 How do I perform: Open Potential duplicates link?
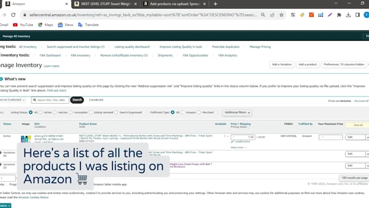pyautogui.click(x=226, y=47)
